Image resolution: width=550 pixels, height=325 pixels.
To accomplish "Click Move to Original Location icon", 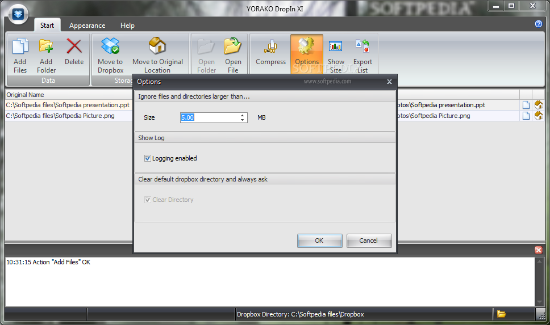I will point(157,46).
